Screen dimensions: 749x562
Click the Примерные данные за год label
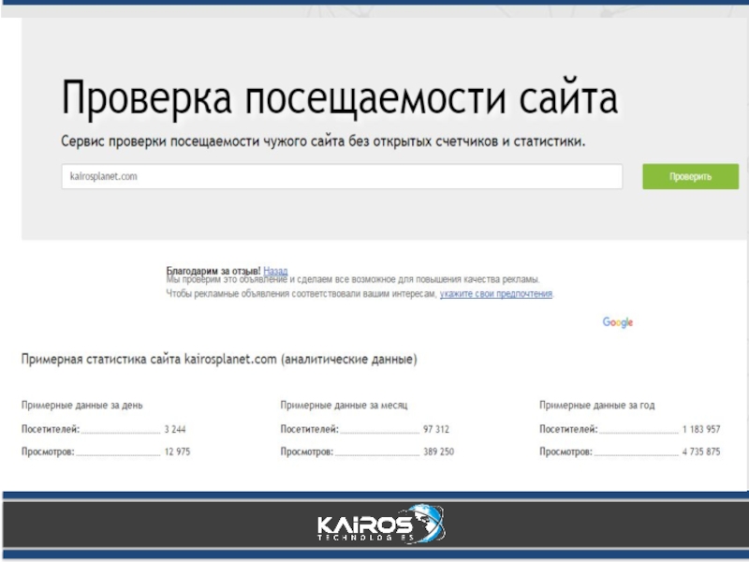click(597, 406)
